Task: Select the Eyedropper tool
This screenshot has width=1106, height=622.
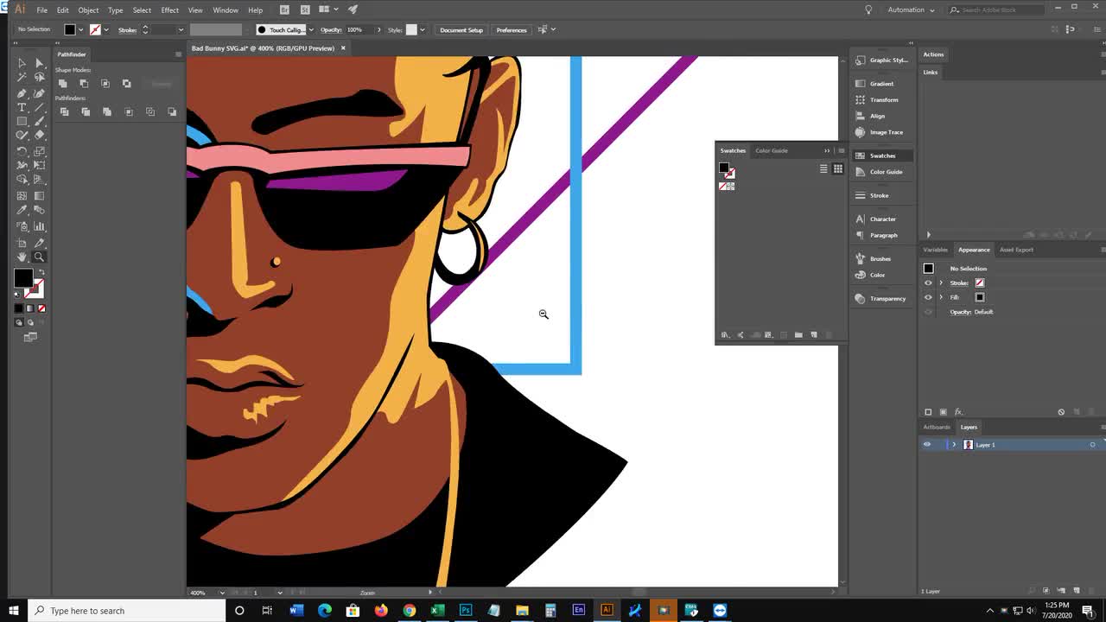Action: coord(22,210)
